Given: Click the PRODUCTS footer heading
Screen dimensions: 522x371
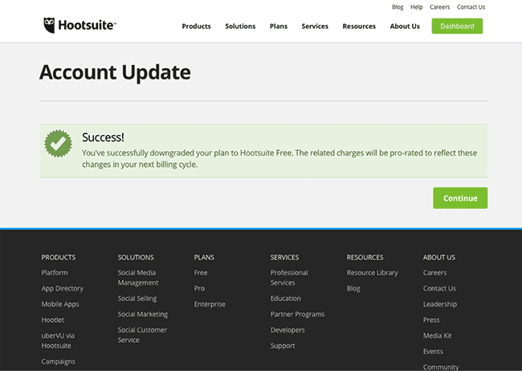Looking at the screenshot, I should tap(59, 257).
